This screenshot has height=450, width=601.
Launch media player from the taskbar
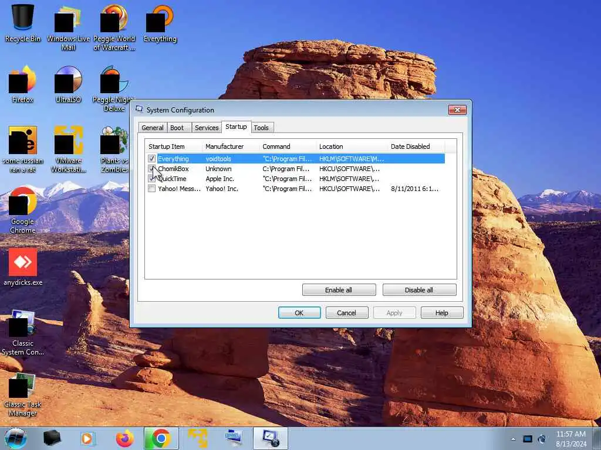point(88,438)
